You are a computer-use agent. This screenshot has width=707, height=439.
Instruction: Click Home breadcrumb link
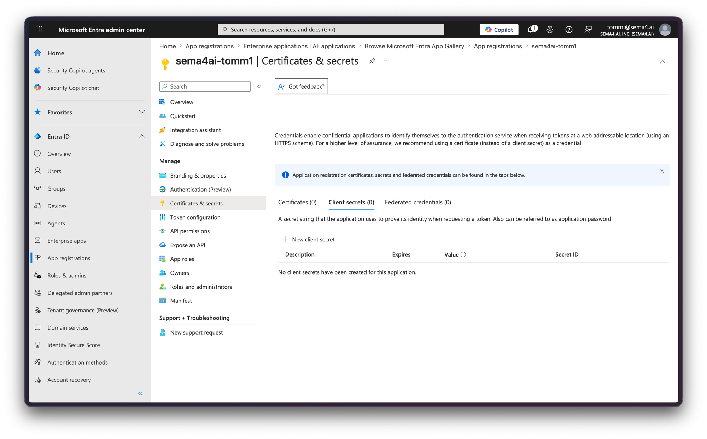[x=168, y=46]
